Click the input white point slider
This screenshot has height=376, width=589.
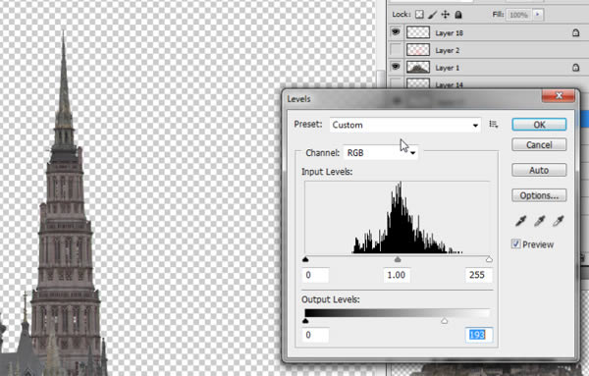(x=489, y=259)
